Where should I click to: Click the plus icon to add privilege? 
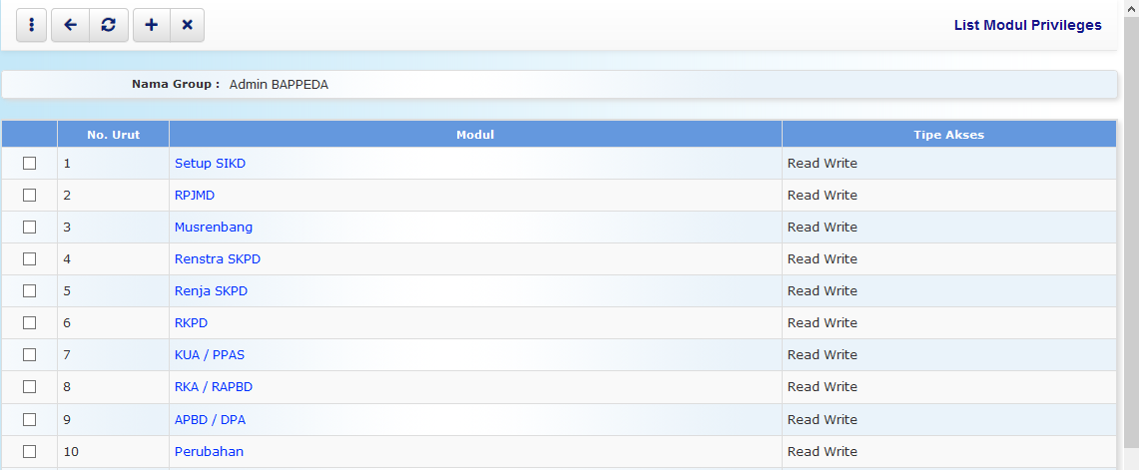[151, 25]
